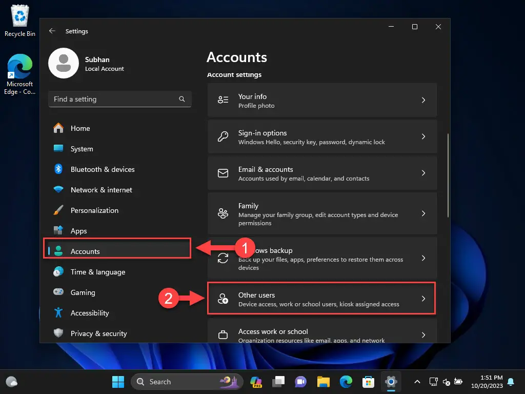The height and width of the screenshot is (394, 525).
Task: Open Email & accounts settings
Action: pyautogui.click(x=322, y=173)
